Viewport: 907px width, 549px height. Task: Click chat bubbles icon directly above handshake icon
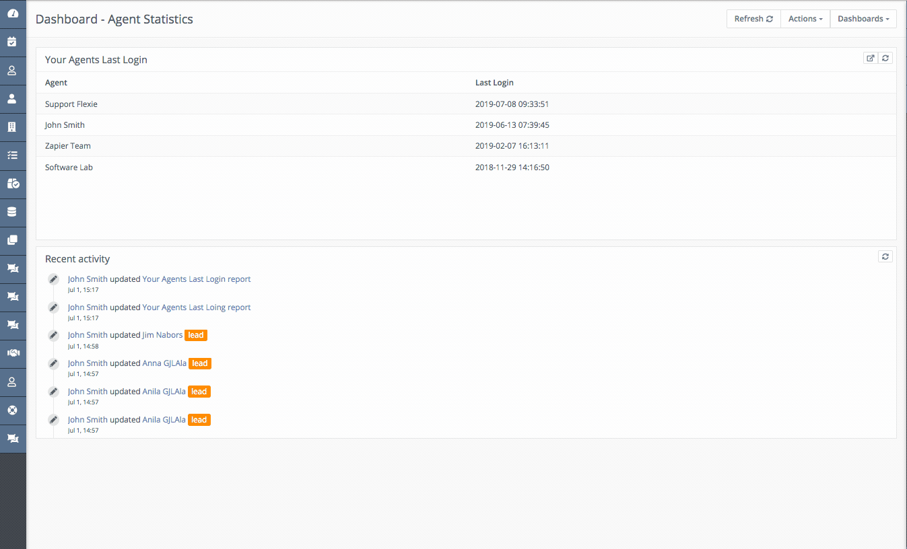[x=12, y=325]
